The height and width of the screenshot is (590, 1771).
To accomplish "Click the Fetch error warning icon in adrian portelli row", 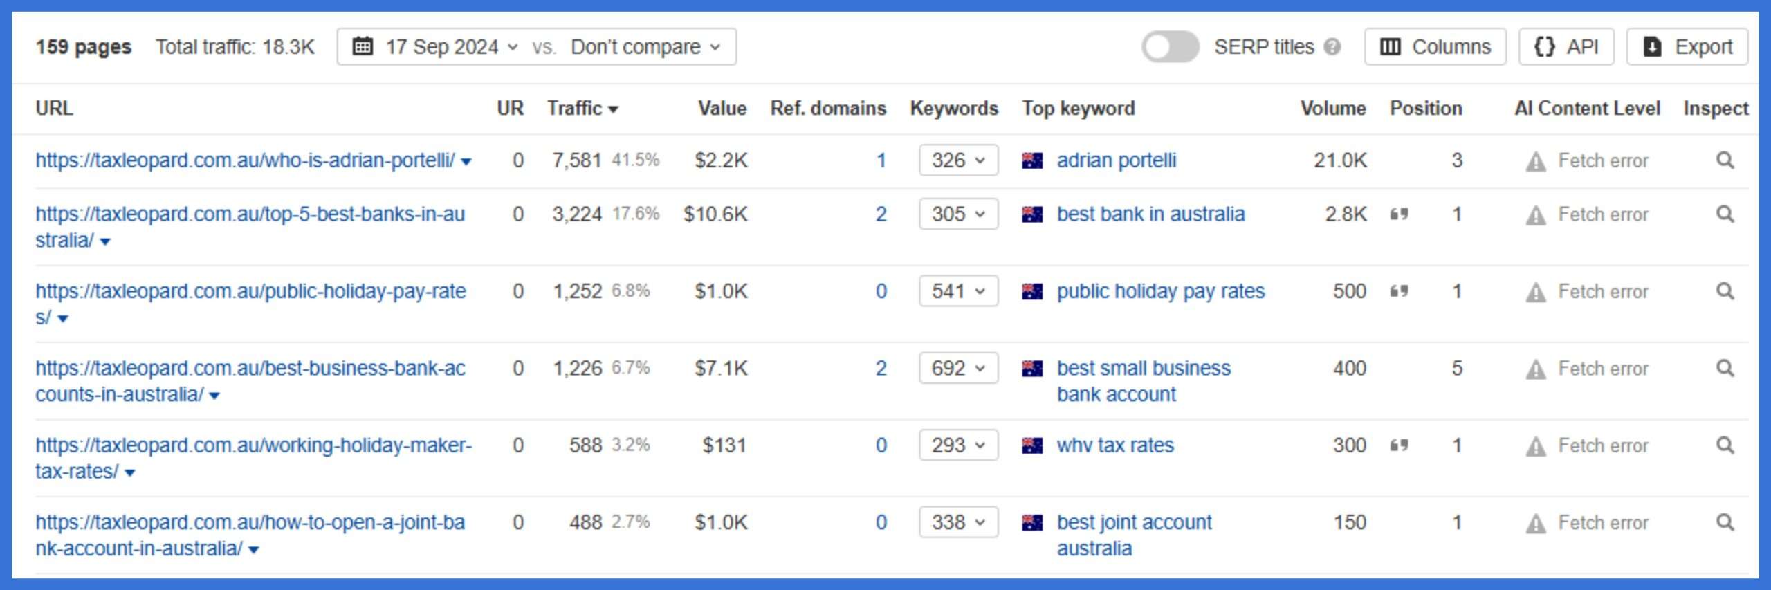I will pos(1536,162).
